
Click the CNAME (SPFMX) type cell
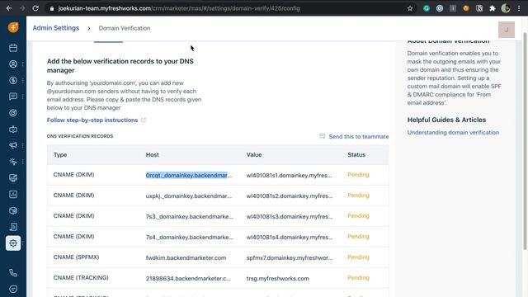tap(76, 257)
